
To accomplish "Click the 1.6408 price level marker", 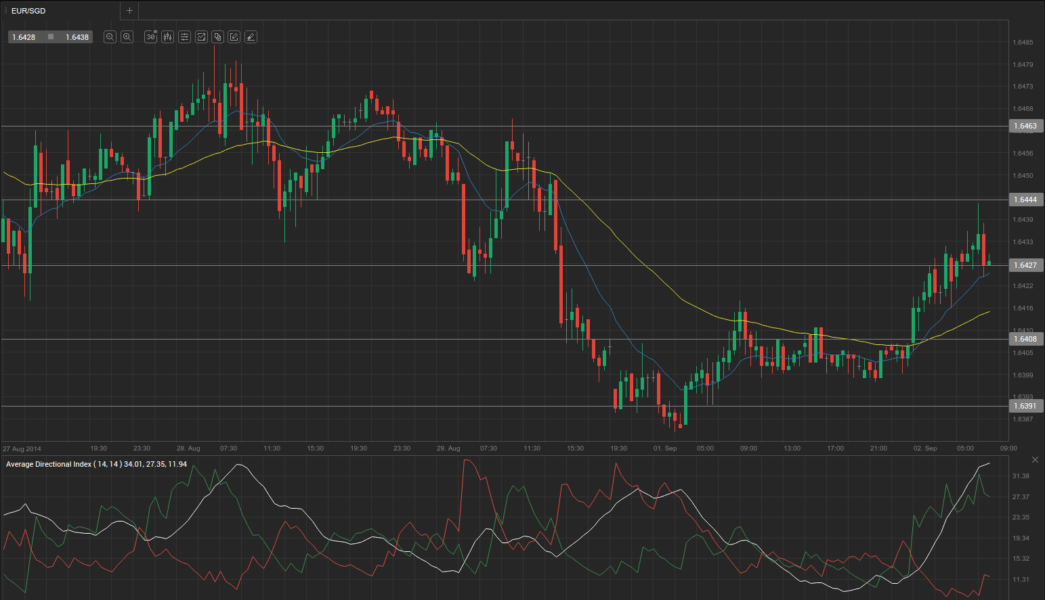I will 1025,339.
